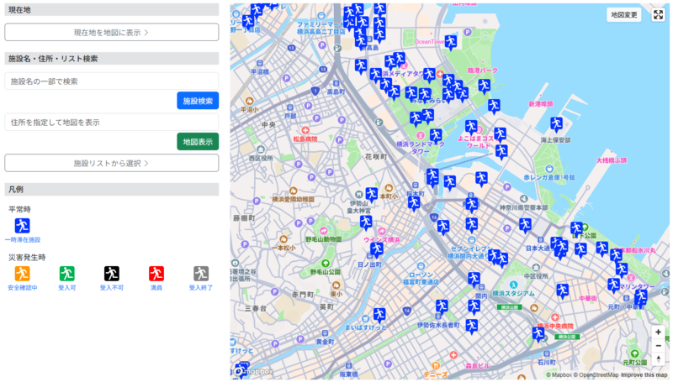The width and height of the screenshot is (673, 382).
Task: Expand 現在地を地図に表示 option
Action: [x=112, y=33]
